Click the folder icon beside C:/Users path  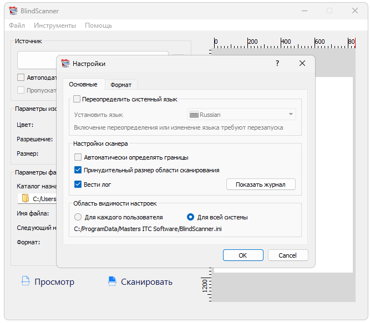click(x=26, y=198)
